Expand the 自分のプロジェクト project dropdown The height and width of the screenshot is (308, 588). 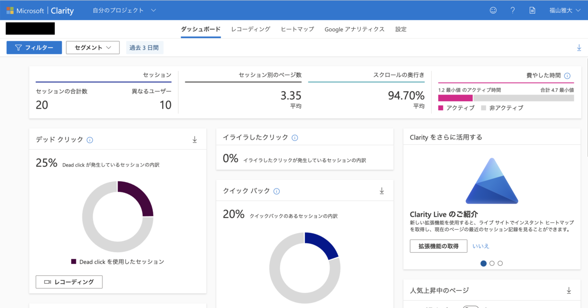point(124,10)
